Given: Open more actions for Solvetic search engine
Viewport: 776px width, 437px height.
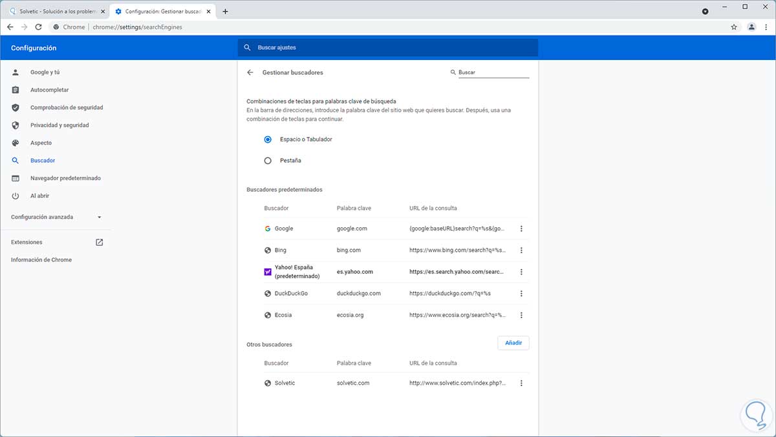Looking at the screenshot, I should (521, 383).
